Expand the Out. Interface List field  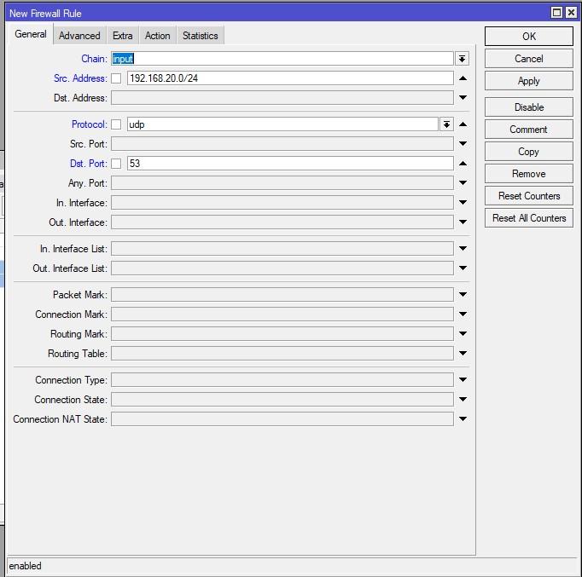tap(463, 268)
